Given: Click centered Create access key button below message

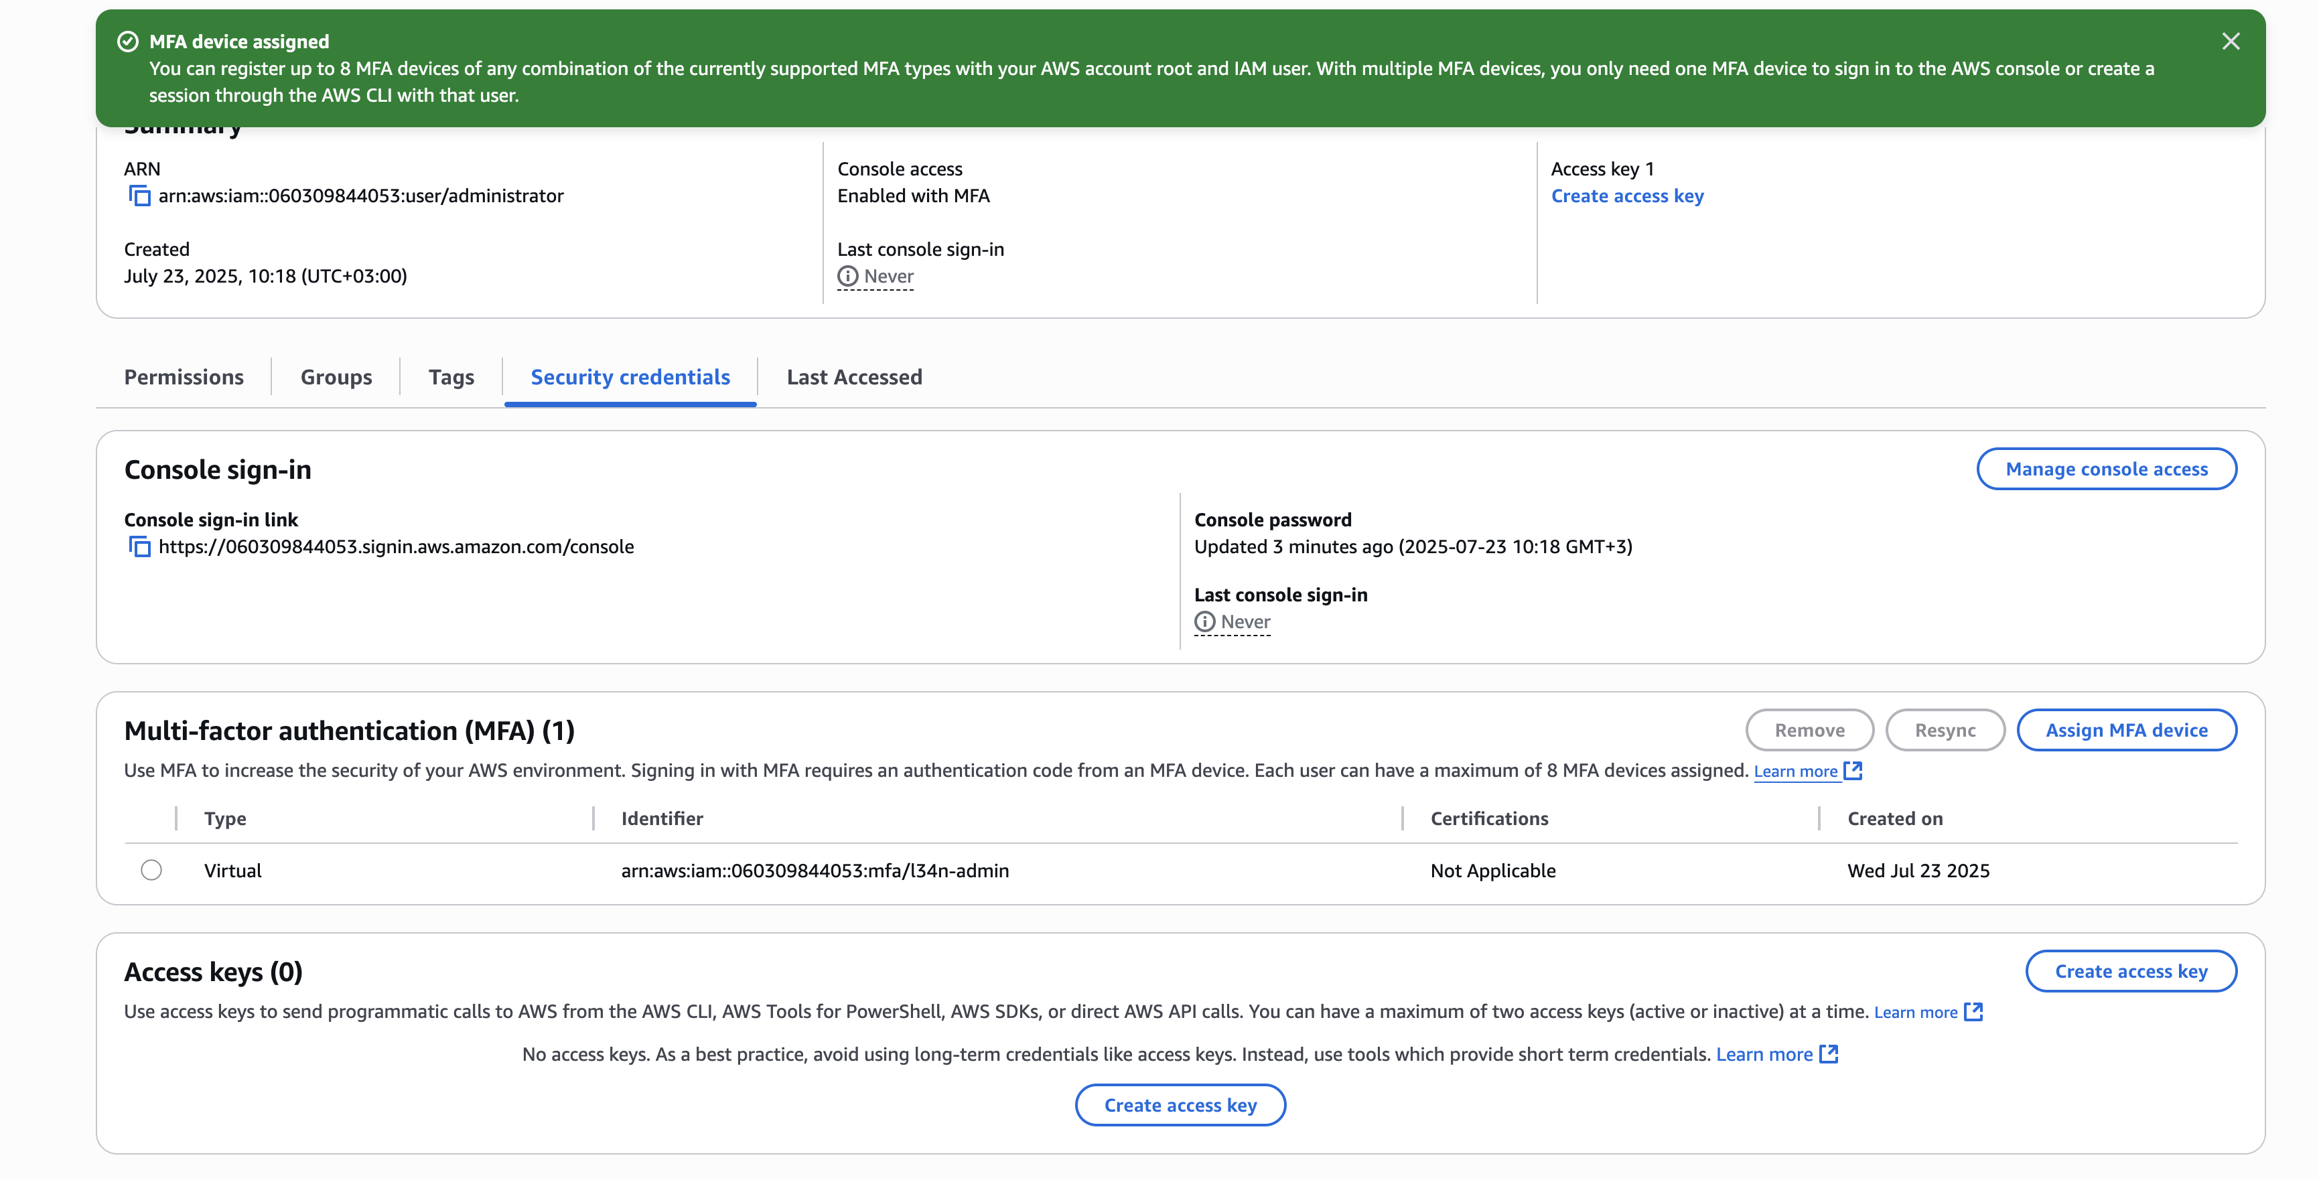Looking at the screenshot, I should [x=1180, y=1105].
